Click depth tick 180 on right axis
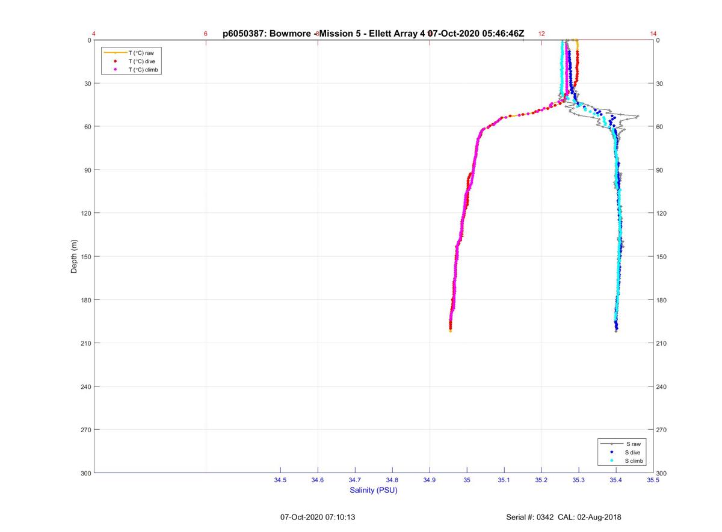 [x=662, y=300]
